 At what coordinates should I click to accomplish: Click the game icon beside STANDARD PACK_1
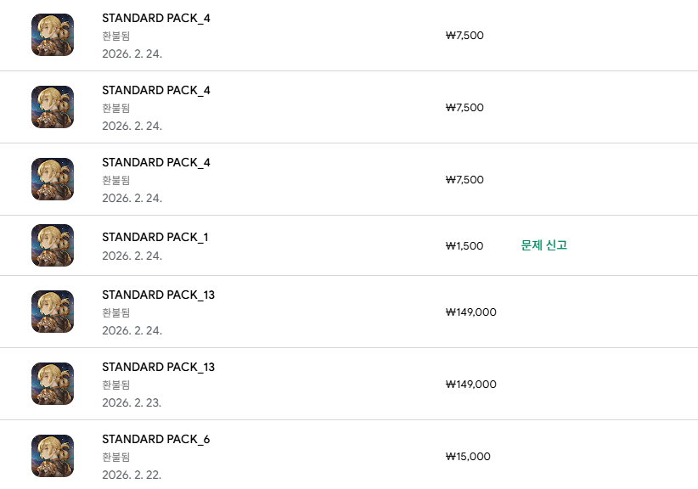53,245
